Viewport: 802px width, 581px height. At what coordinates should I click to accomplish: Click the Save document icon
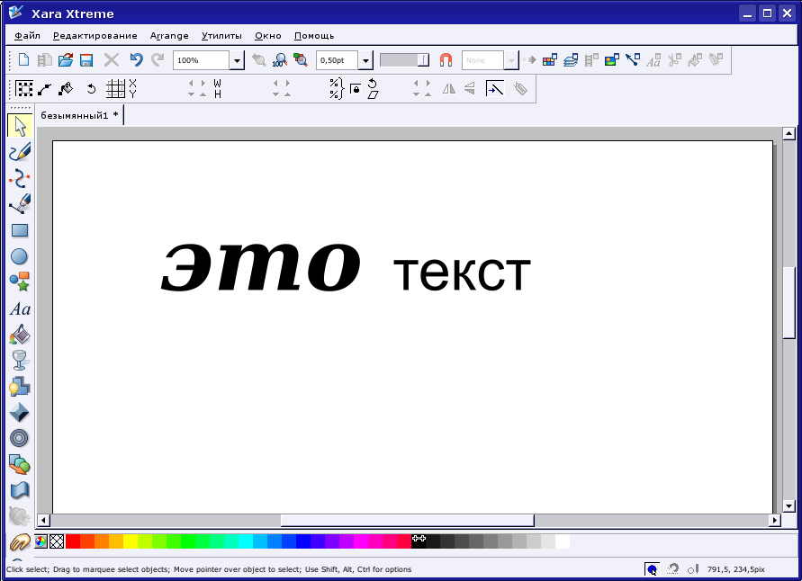click(86, 60)
